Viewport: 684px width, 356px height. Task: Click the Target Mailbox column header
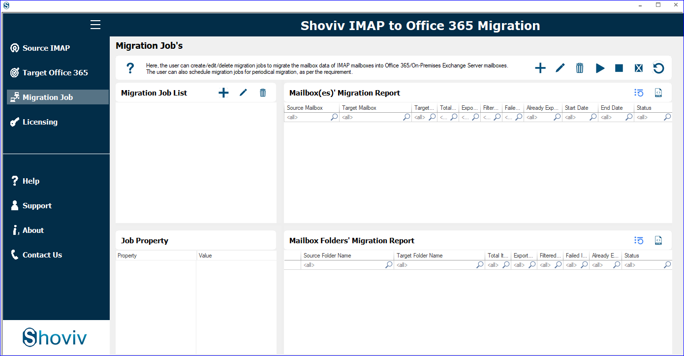tap(375, 108)
